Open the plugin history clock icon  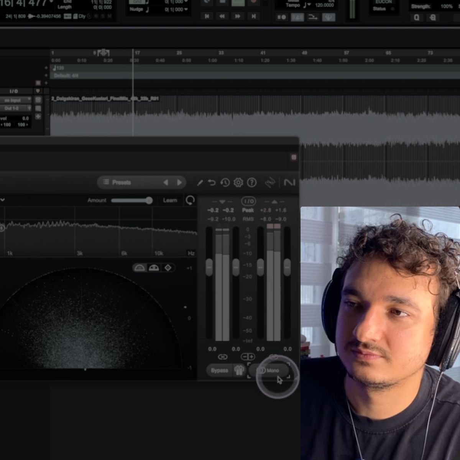pos(225,183)
